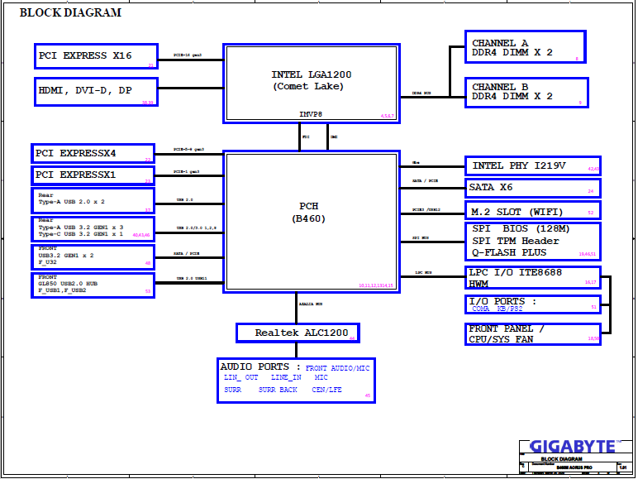Screen dimensions: 638x479
Task: Click the 'CEN/LFE' audio label
Action: (326, 390)
